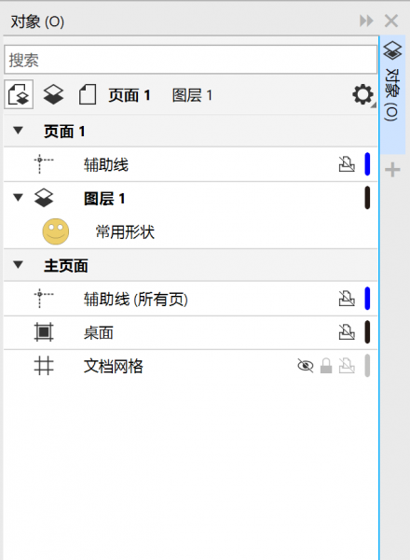Click the 桌面 desktop layer icon
Viewport: 410px width, 560px height.
[44, 332]
